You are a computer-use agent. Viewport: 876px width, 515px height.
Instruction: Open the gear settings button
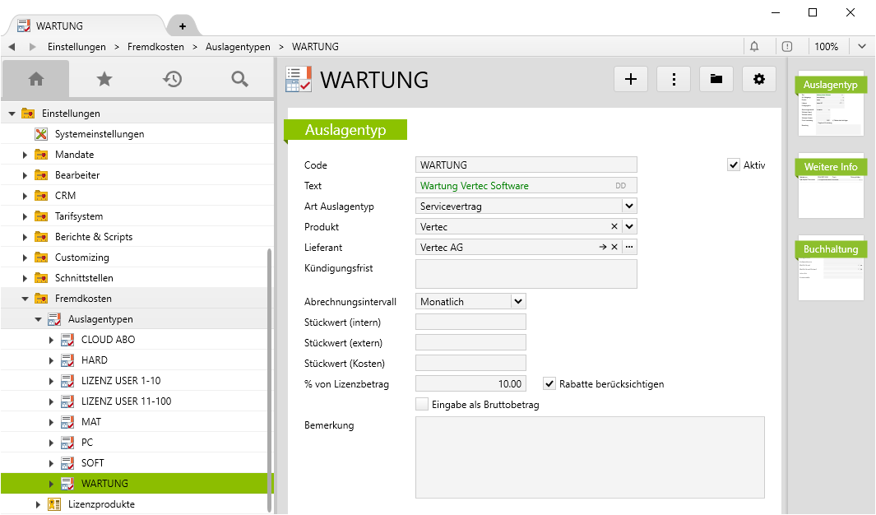(x=759, y=79)
